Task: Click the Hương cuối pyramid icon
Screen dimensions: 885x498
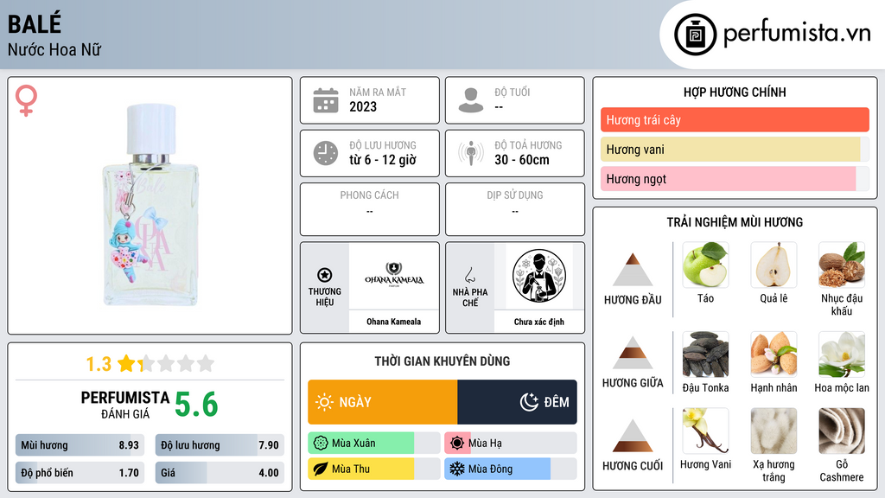Action: [x=633, y=436]
